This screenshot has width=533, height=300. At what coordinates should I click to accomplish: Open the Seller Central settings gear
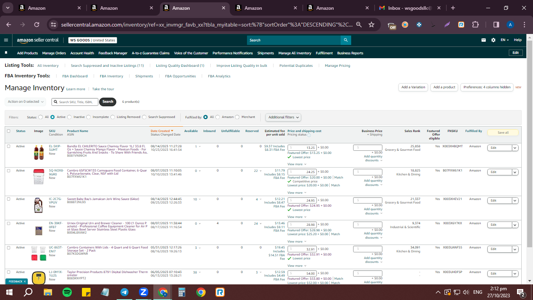coord(493,40)
